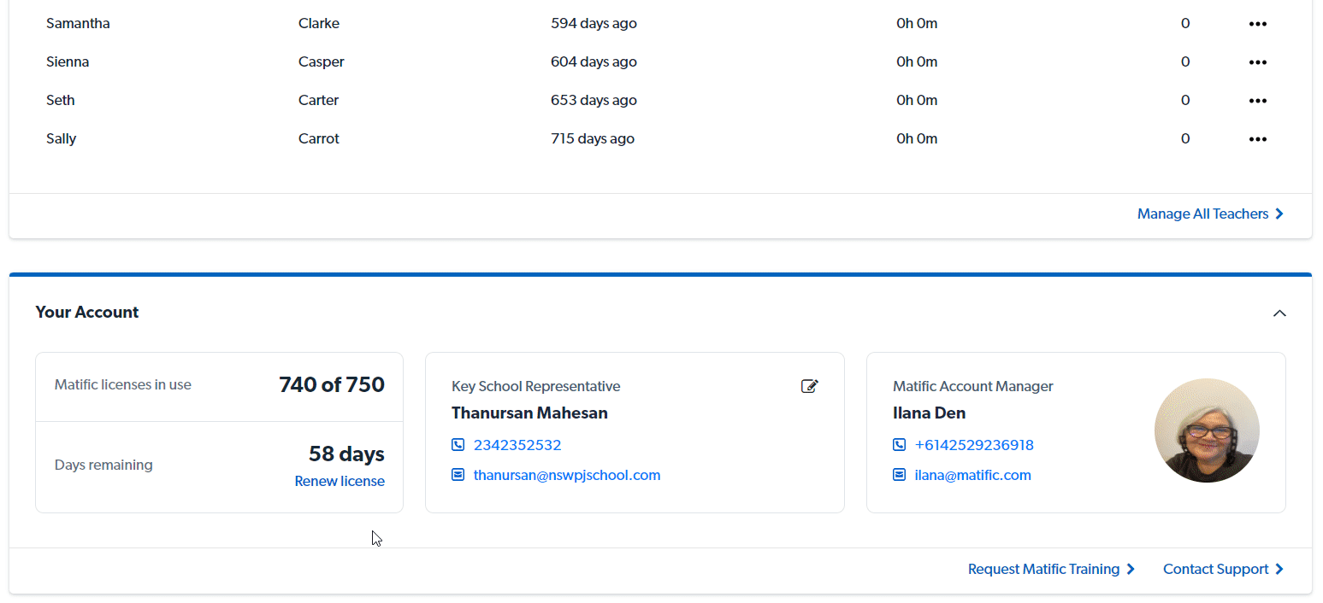The image size is (1323, 603).
Task: Open the actions menu for Seth Carter
Action: [x=1257, y=100]
